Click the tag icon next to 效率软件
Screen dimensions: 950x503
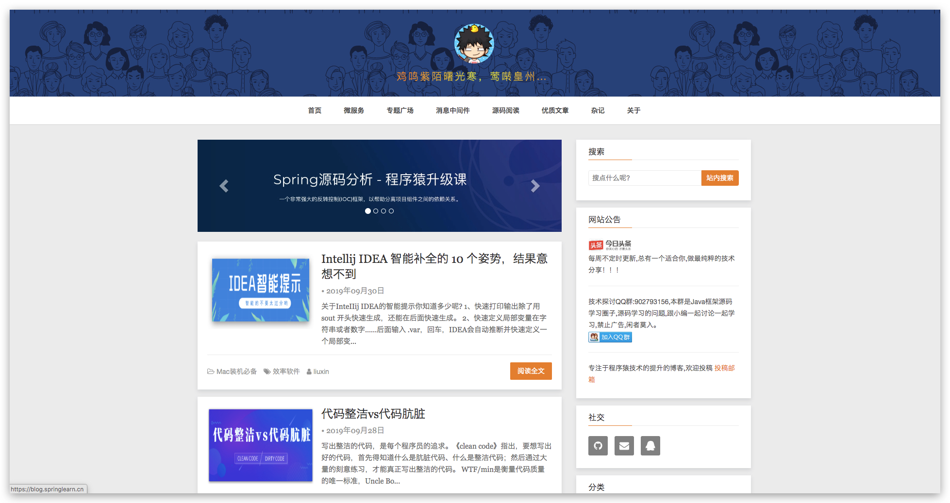pos(267,371)
